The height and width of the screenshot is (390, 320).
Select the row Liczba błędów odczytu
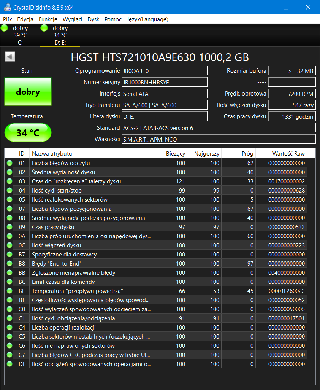[x=156, y=163]
